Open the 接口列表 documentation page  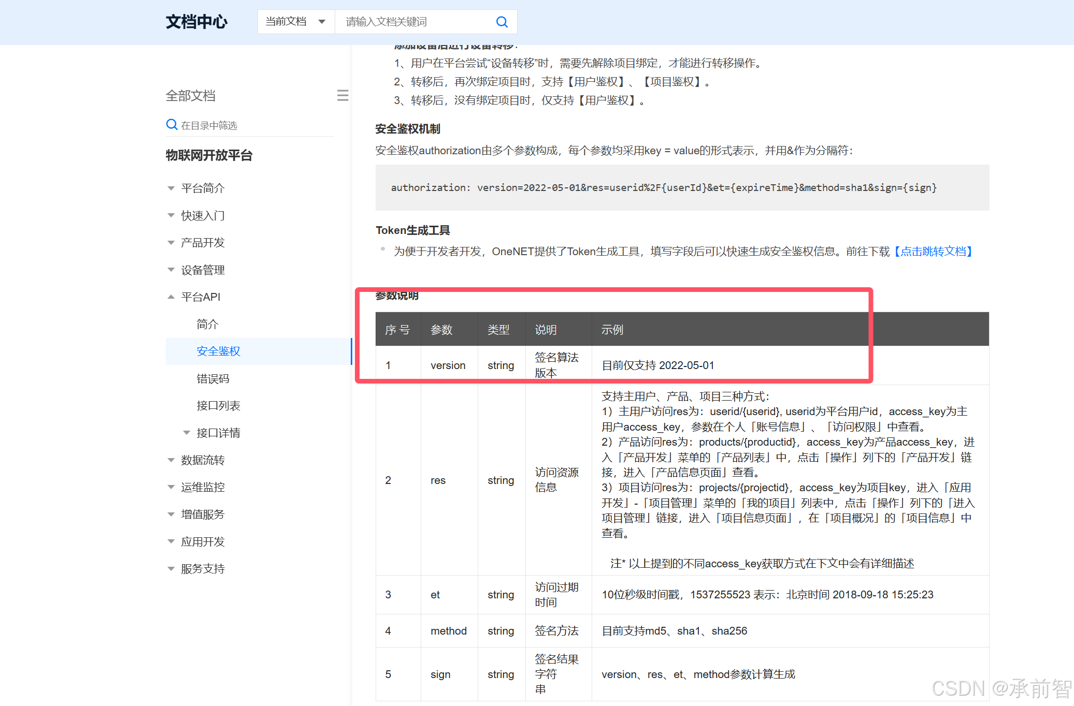218,406
